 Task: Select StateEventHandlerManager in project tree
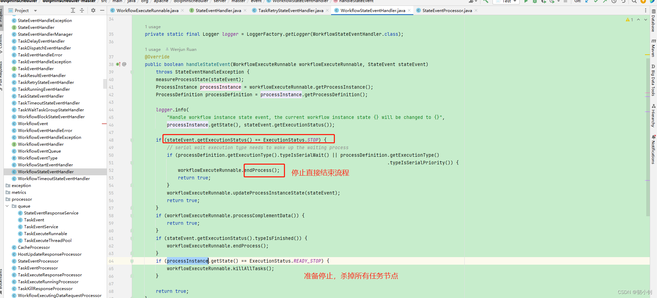coord(45,34)
